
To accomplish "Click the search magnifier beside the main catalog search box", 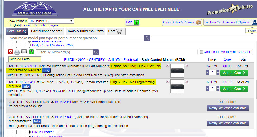I will pos(147,38).
